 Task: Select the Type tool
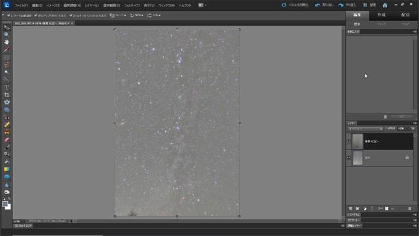(x=7, y=87)
